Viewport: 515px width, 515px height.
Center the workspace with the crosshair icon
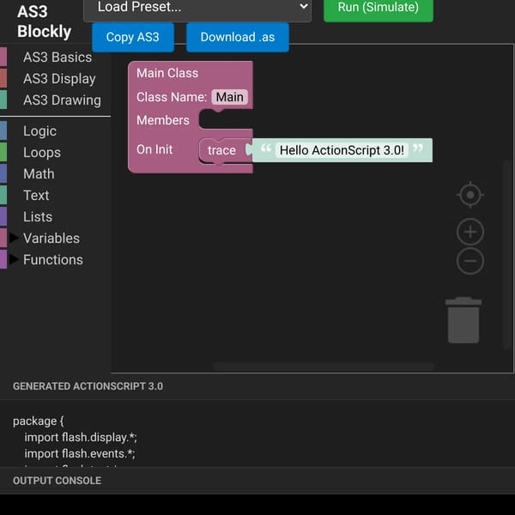click(470, 195)
